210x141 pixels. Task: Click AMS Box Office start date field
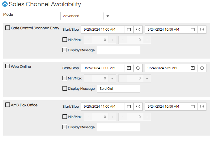click(102, 107)
